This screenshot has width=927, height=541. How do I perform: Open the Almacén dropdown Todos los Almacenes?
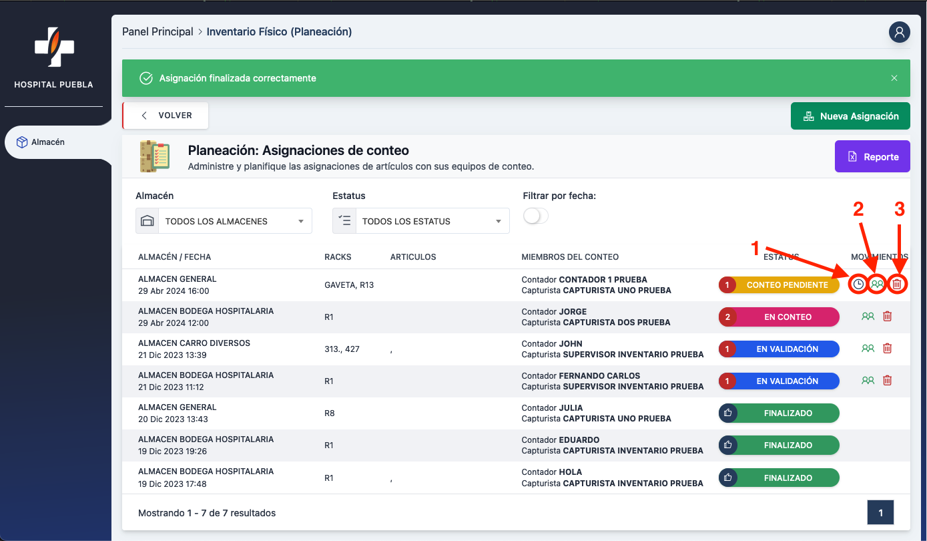point(224,221)
